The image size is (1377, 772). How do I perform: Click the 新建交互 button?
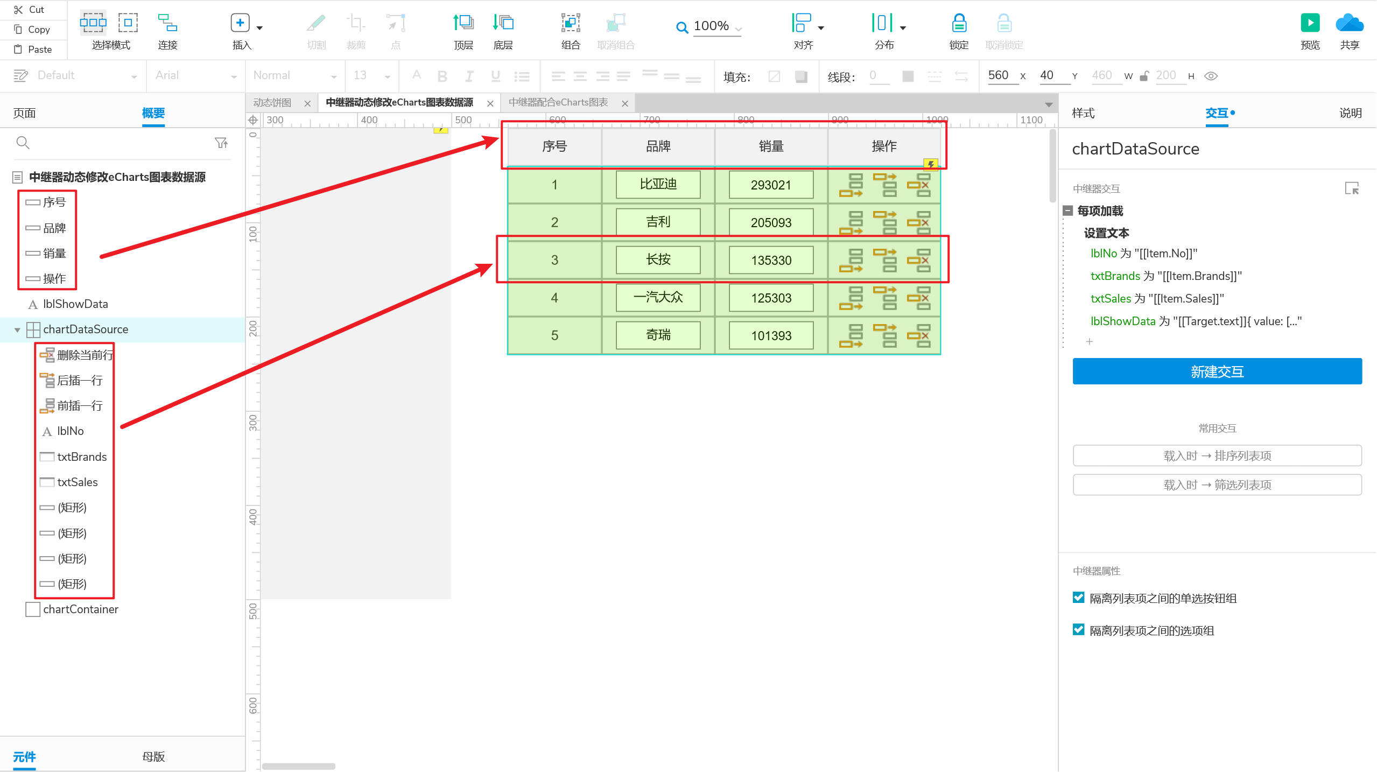click(x=1217, y=371)
